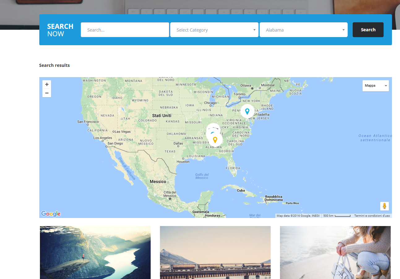Click the Golfo di California label
The width and height of the screenshot is (400, 279).
[127, 168]
